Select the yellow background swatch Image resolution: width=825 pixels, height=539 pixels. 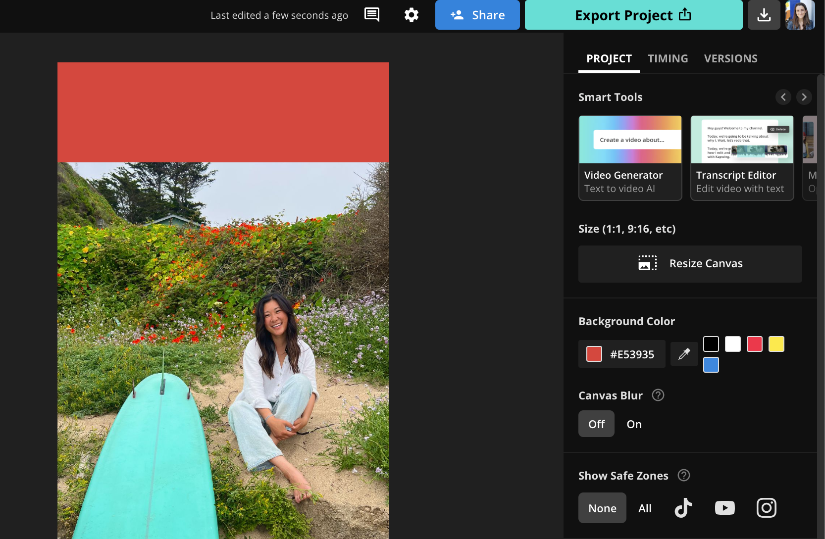tap(776, 344)
